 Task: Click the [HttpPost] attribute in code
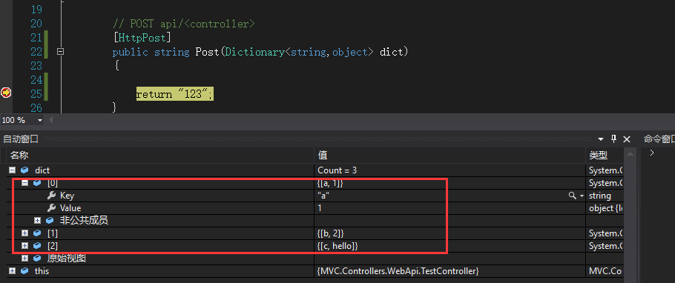point(142,38)
